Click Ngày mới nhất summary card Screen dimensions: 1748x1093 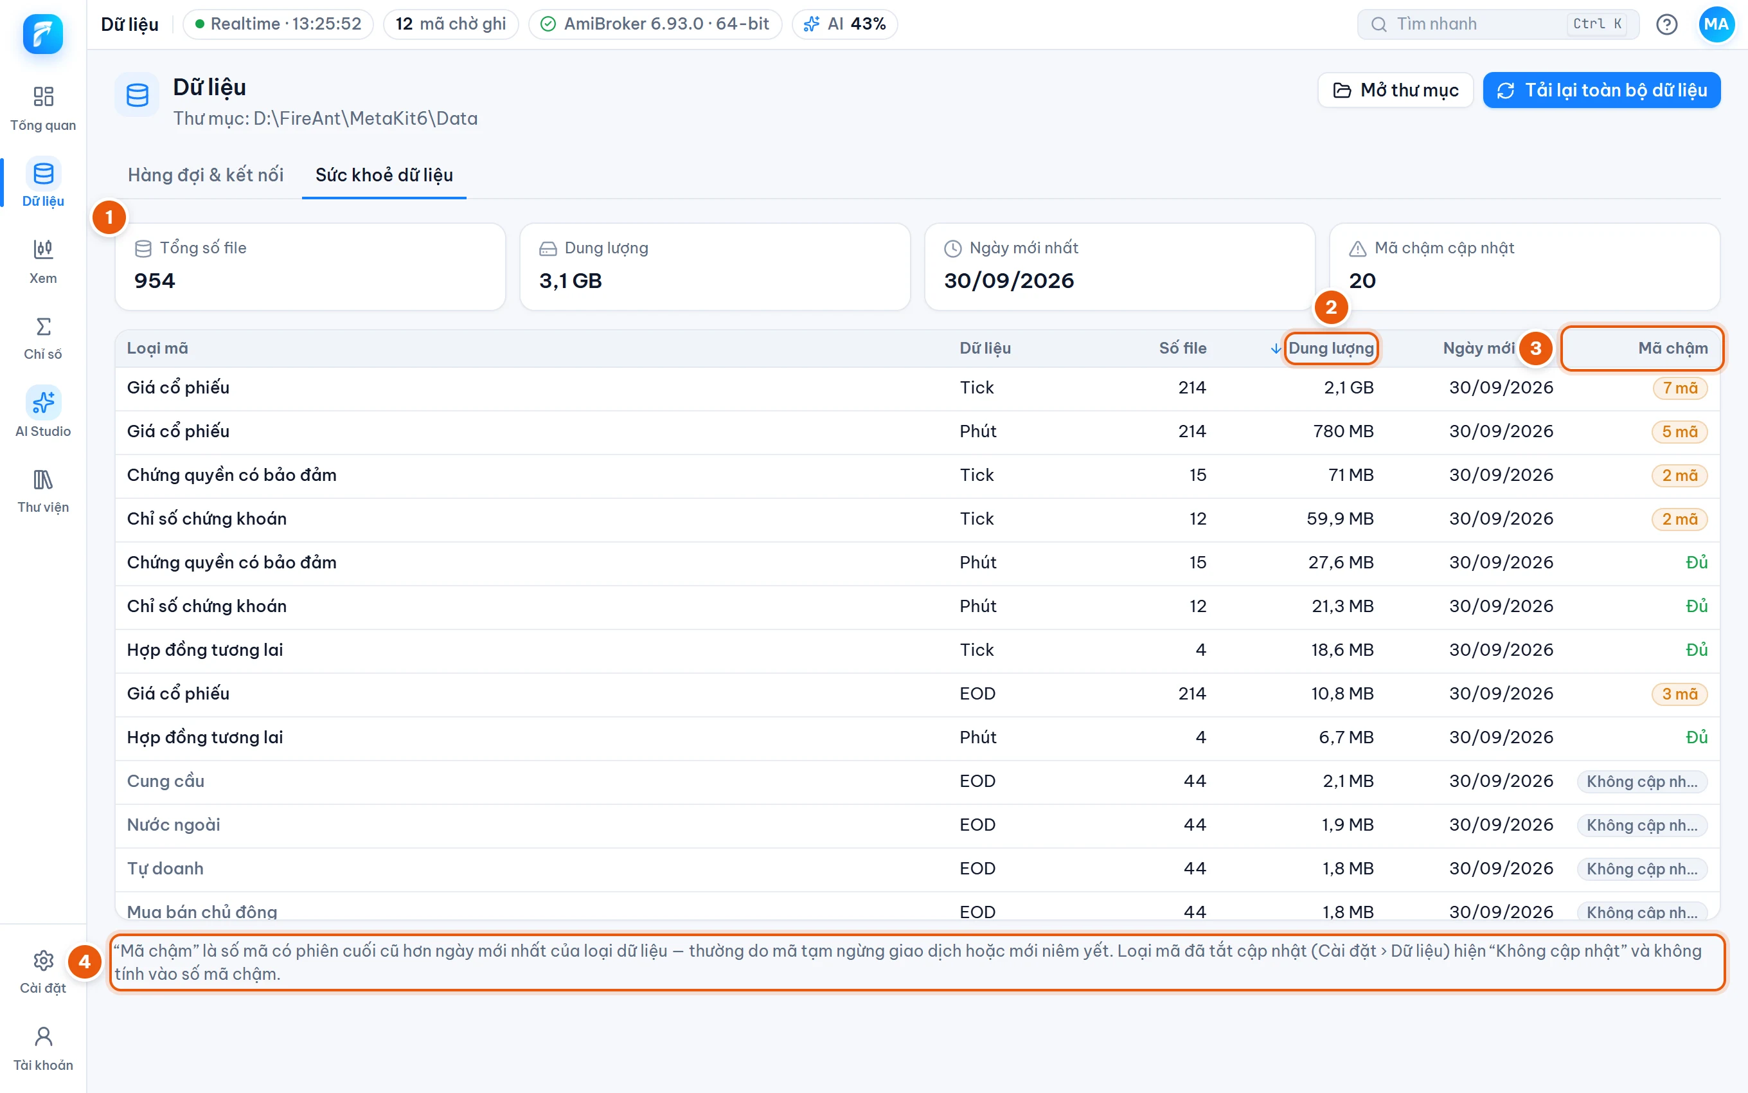coord(1119,267)
